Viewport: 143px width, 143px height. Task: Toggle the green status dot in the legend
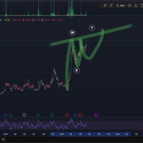(x=5, y=20)
